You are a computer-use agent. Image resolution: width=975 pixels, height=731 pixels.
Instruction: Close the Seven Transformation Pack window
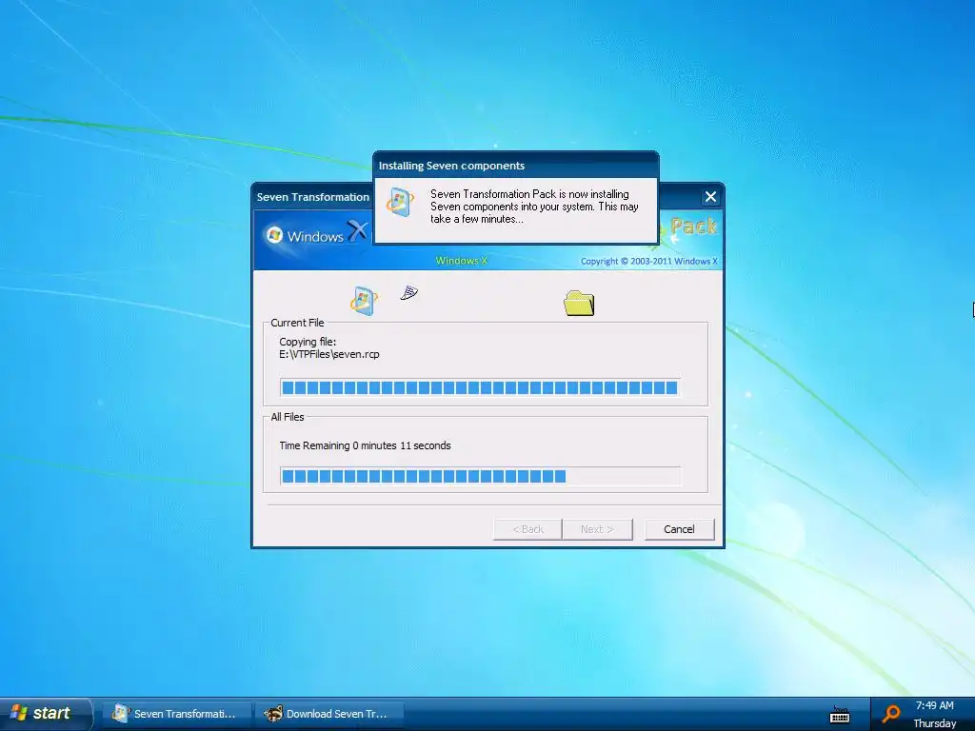pos(710,197)
